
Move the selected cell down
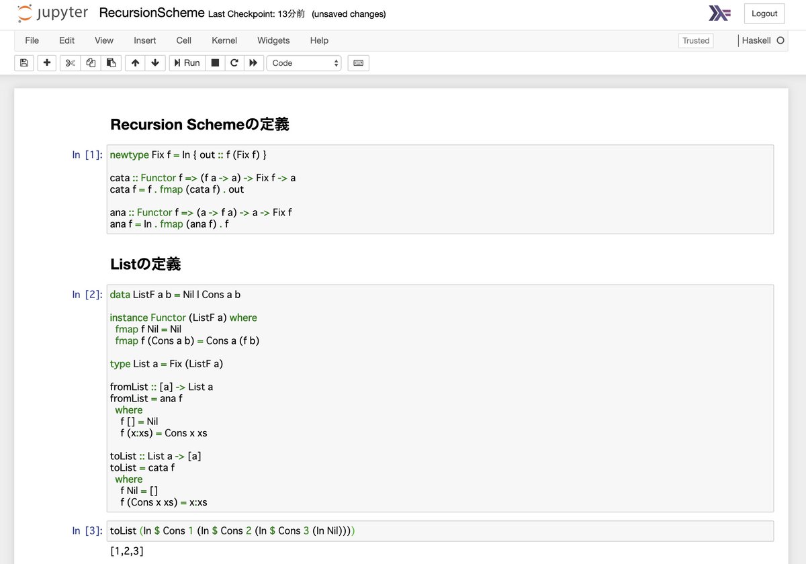tap(155, 62)
